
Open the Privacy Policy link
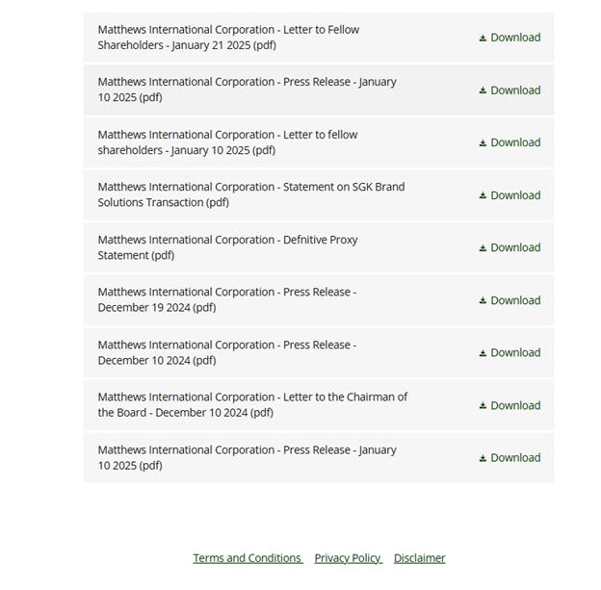347,558
